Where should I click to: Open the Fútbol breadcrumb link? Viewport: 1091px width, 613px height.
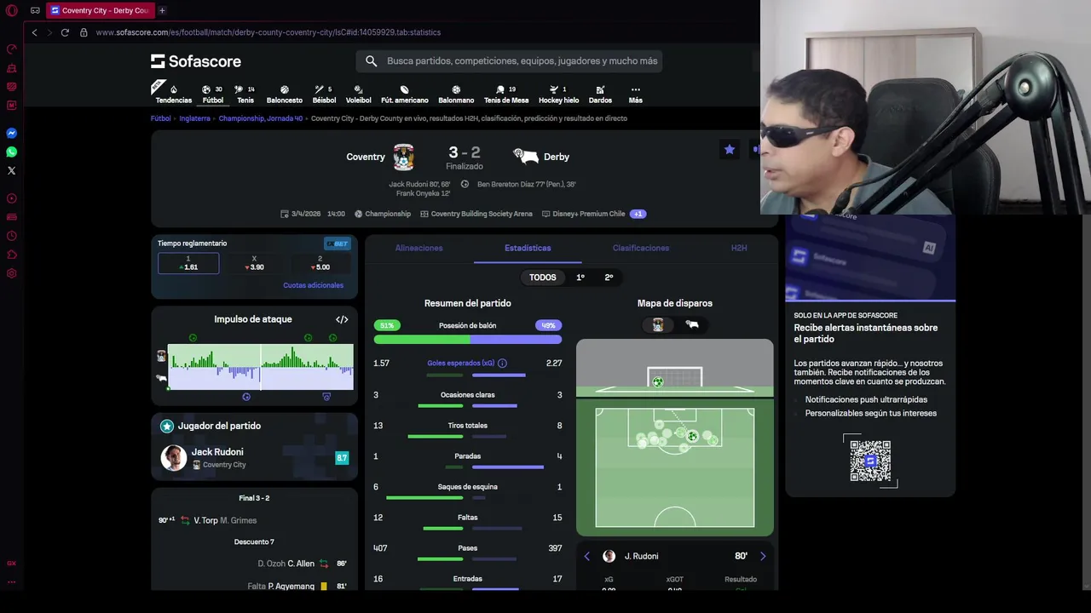click(x=161, y=118)
